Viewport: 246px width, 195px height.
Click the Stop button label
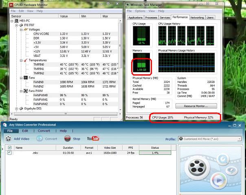click(77, 139)
